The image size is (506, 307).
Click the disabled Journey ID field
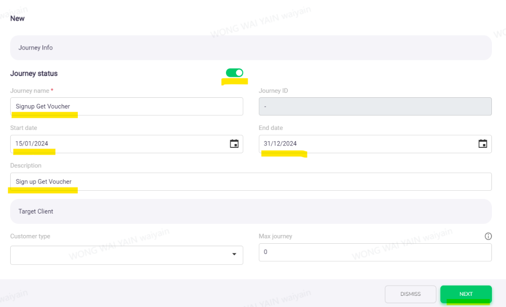pyautogui.click(x=374, y=106)
